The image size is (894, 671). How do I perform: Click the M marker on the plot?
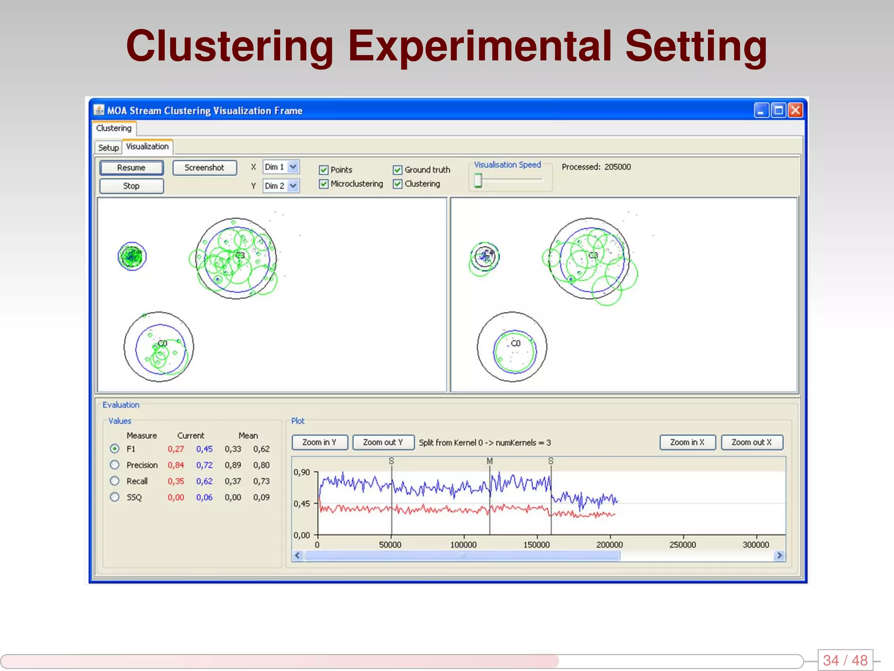490,461
